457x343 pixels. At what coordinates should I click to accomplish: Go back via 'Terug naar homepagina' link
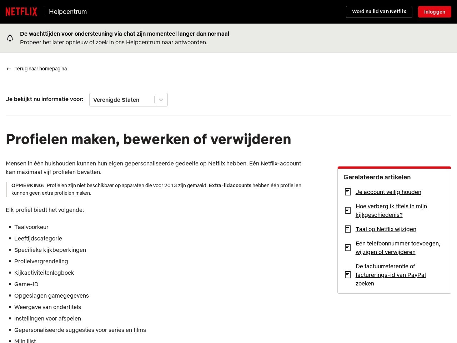(x=40, y=69)
